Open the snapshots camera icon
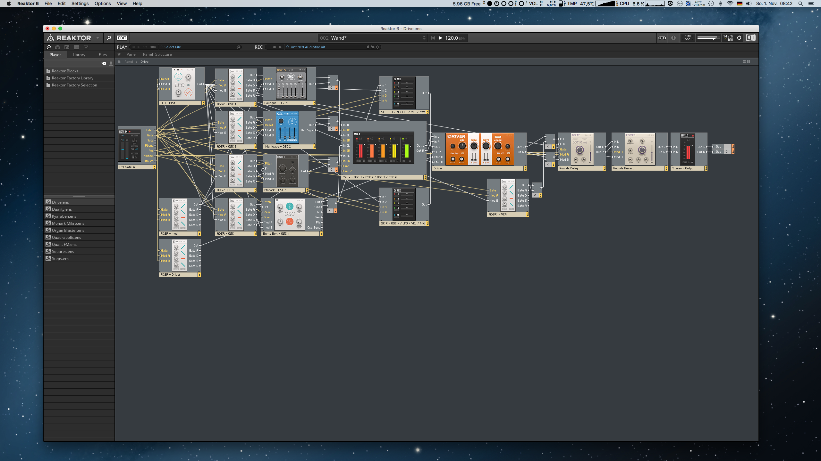This screenshot has height=461, width=821. pyautogui.click(x=57, y=47)
